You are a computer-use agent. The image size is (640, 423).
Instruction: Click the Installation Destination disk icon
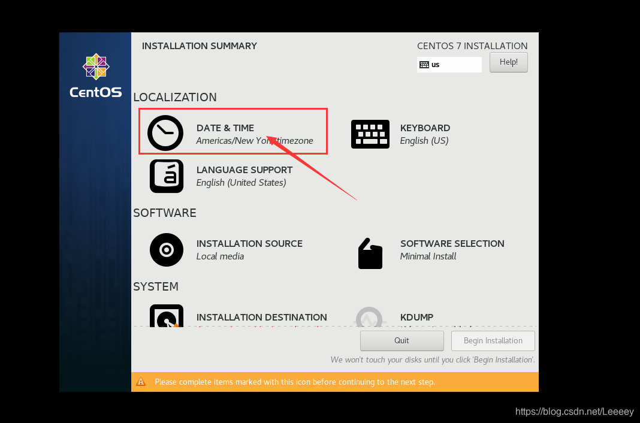167,316
